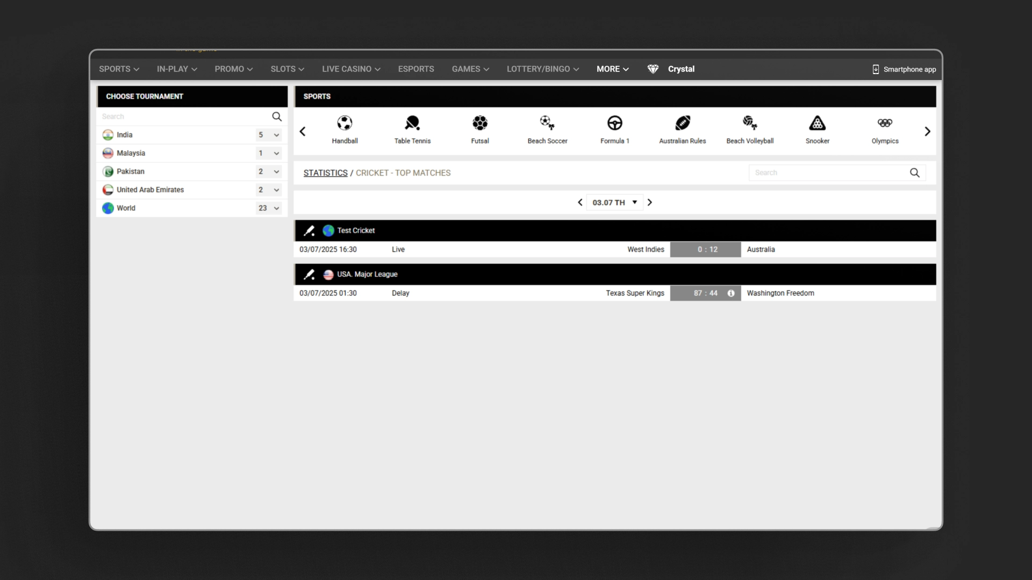Open the PROMO menu
This screenshot has height=580, width=1032.
click(234, 69)
